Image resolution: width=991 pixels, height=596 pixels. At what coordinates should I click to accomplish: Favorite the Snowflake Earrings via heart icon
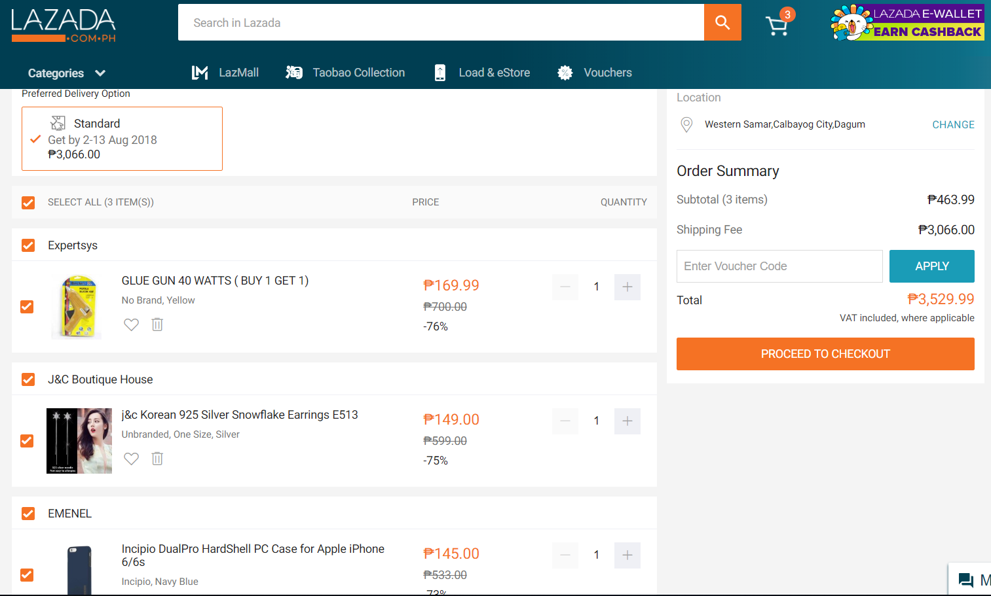131,458
